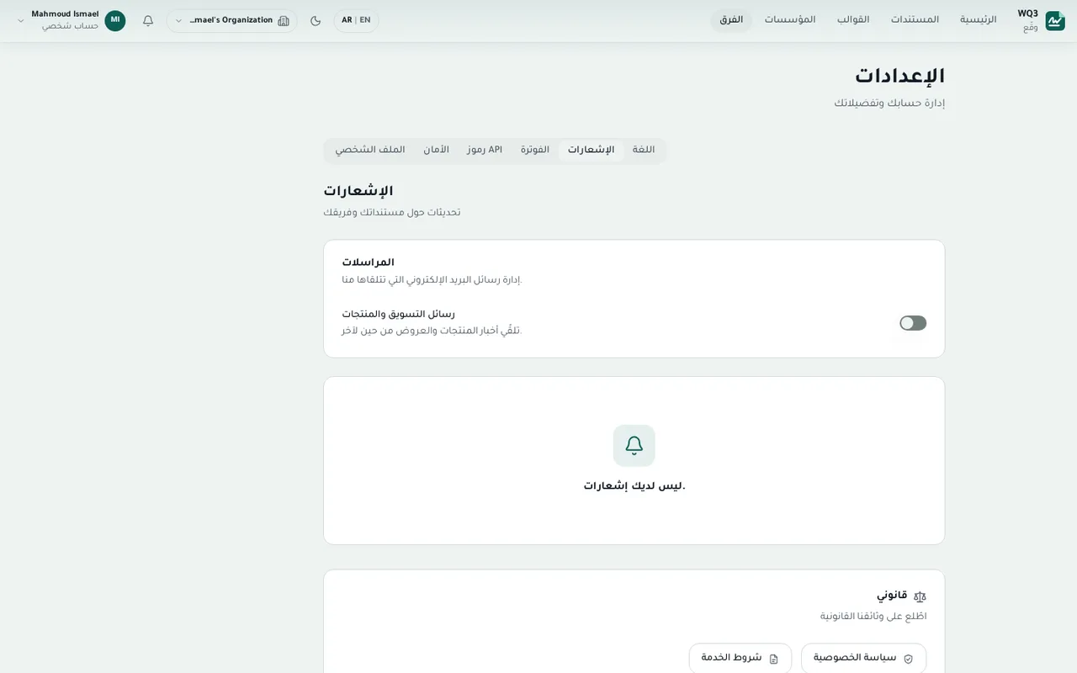Select the الإشعارات settings tab

(591, 151)
